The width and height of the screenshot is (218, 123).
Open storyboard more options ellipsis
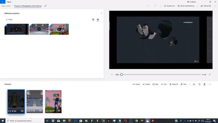pos(210,84)
